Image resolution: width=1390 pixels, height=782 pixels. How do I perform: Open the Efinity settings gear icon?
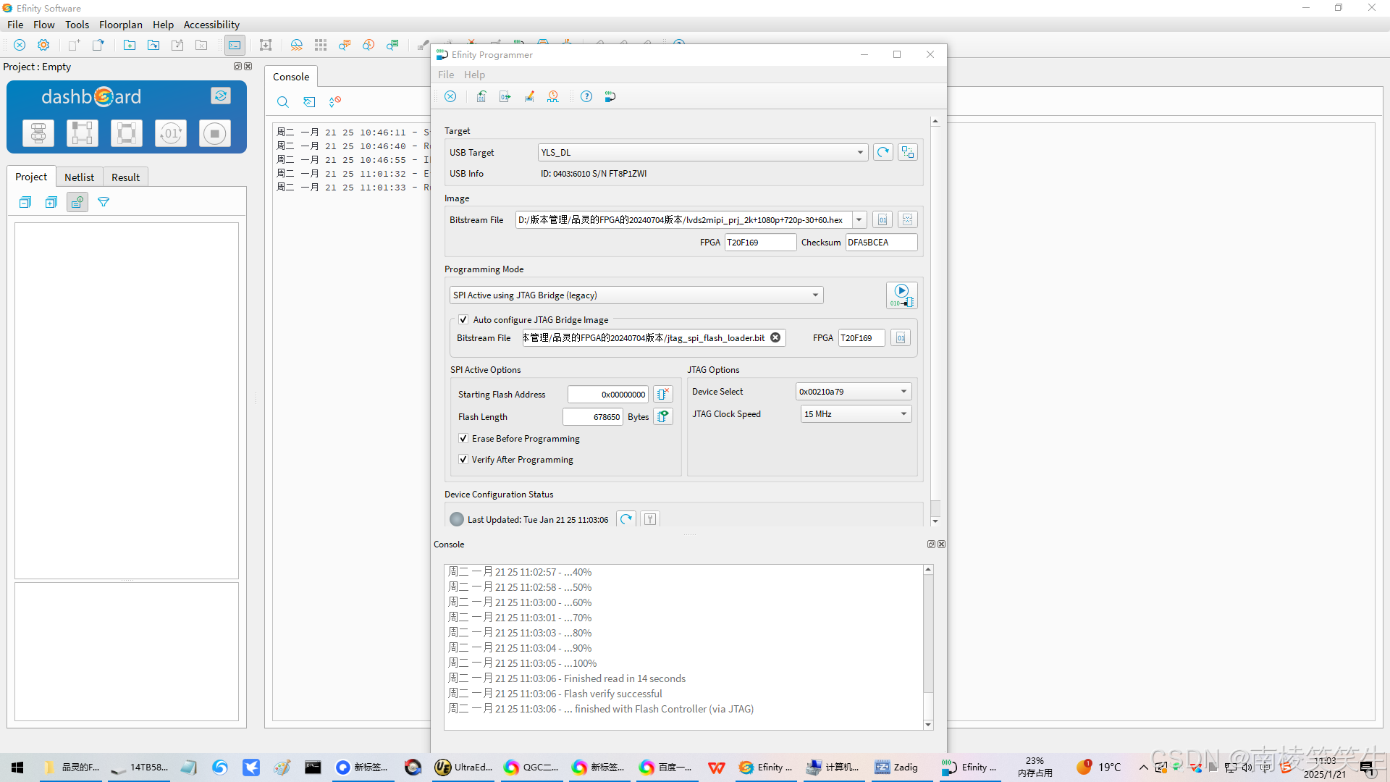(43, 45)
